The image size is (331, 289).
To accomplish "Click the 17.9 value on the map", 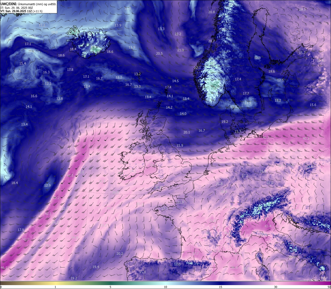I will 21,230.
